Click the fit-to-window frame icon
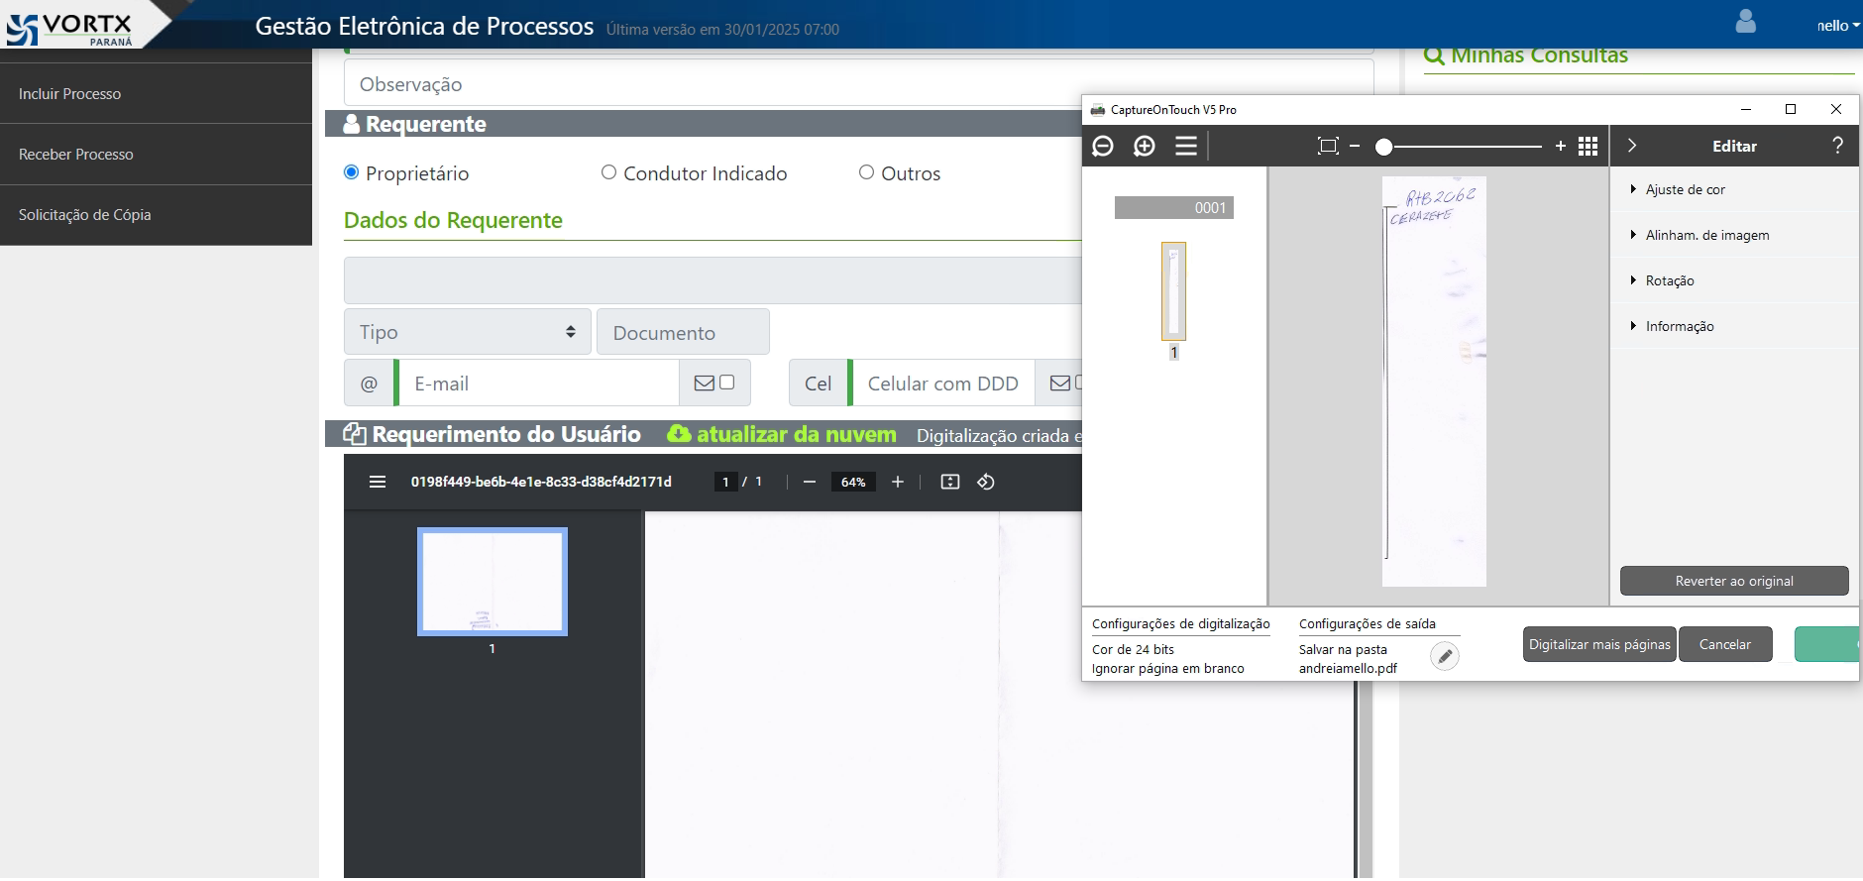1863x881 pixels. (1328, 147)
